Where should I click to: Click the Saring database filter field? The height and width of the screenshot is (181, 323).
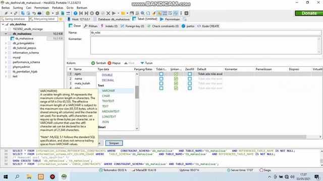click(x=15, y=19)
